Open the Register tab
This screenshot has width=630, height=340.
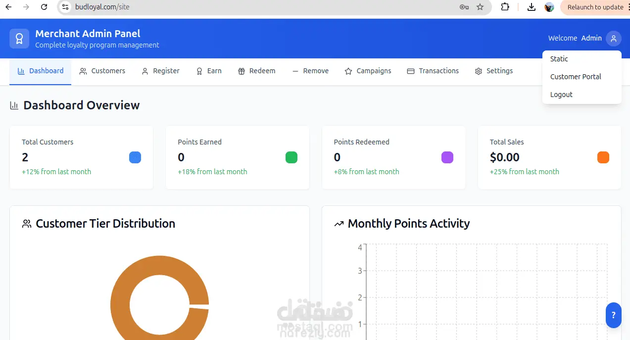coord(160,71)
